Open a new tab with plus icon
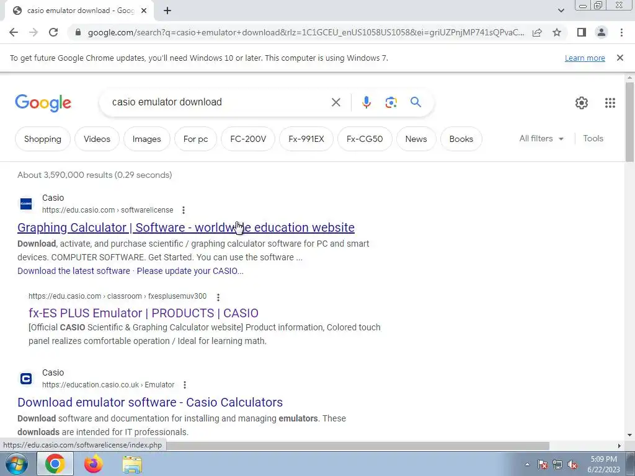The height and width of the screenshot is (476, 635). coord(167,11)
